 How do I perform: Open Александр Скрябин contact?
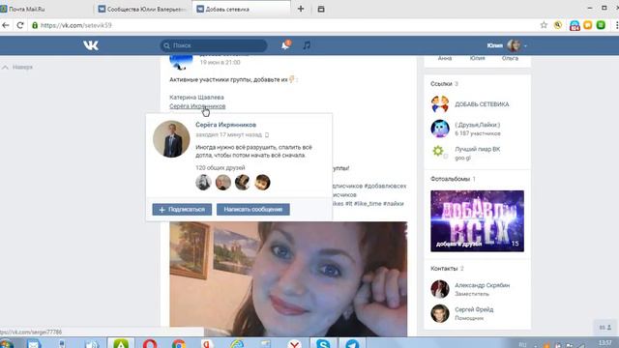pos(482,285)
